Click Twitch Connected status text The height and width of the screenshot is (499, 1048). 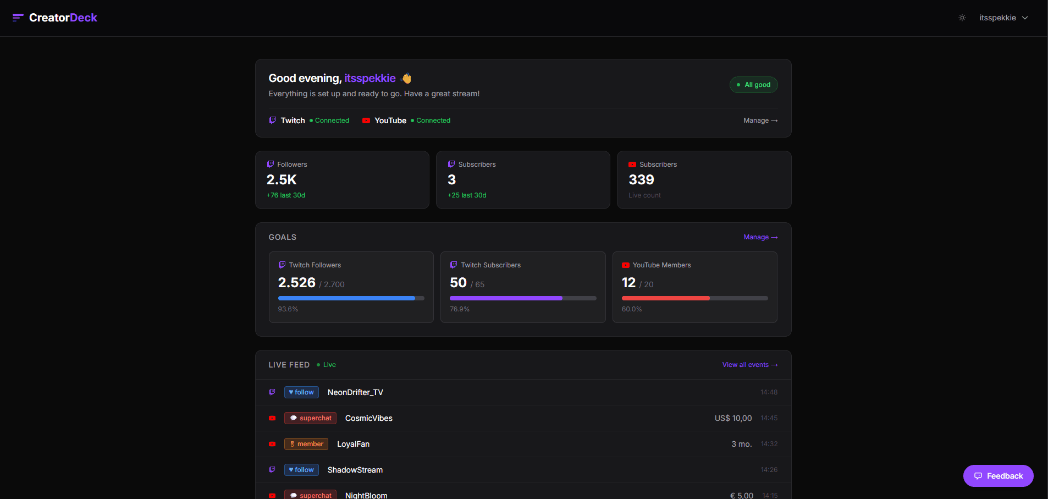pyautogui.click(x=332, y=120)
